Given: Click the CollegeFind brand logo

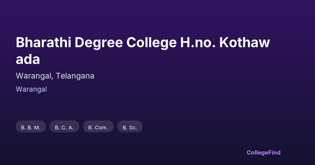Looking at the screenshot, I should [x=264, y=152].
